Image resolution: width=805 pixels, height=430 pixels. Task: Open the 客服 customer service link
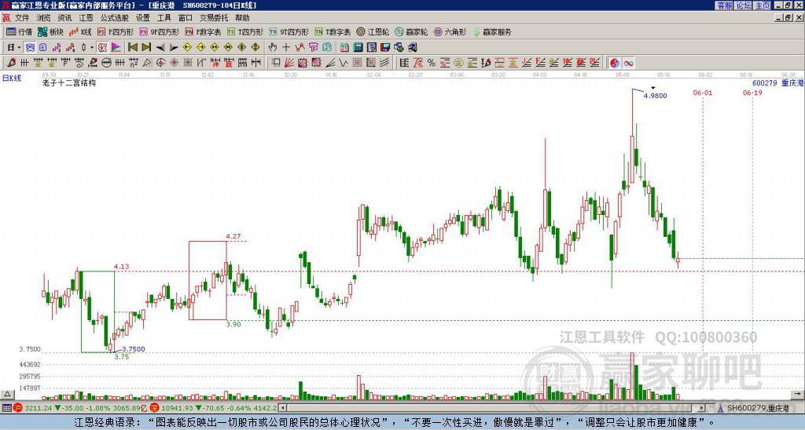(x=724, y=5)
